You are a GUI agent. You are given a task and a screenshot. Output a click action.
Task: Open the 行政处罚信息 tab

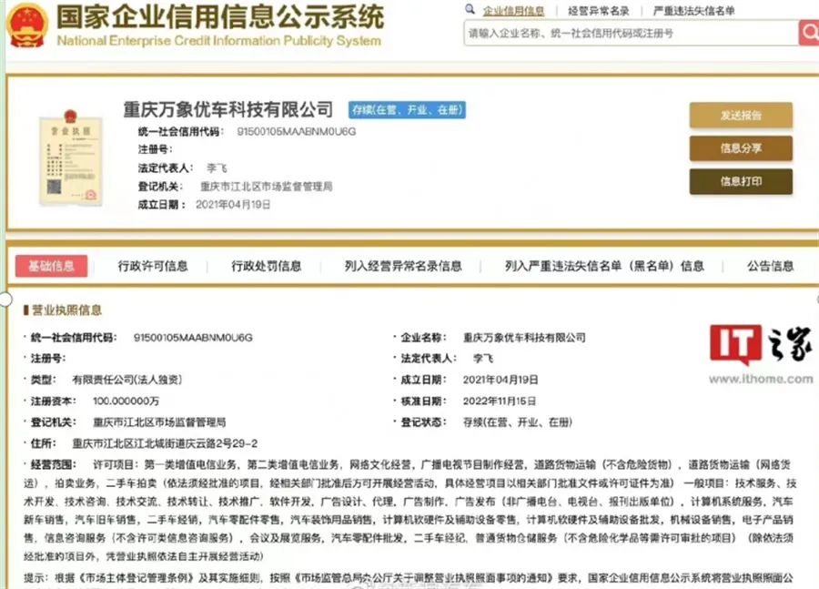(x=266, y=266)
